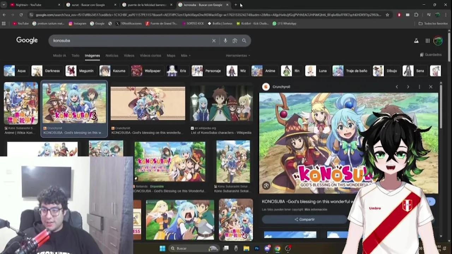Close the Crunchyroll image preview panel
The height and width of the screenshot is (254, 452).
[x=430, y=87]
